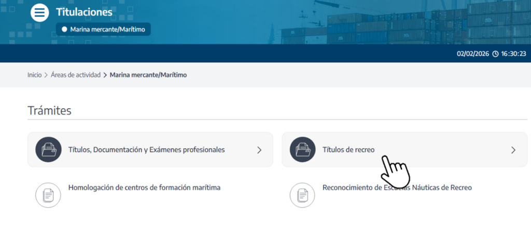This screenshot has width=531, height=231.
Task: Click the Marina mercante/Marítimo header badge
Action: pos(103,29)
